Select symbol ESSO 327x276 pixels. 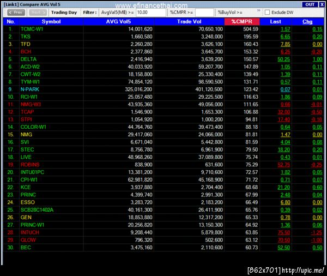point(28,202)
